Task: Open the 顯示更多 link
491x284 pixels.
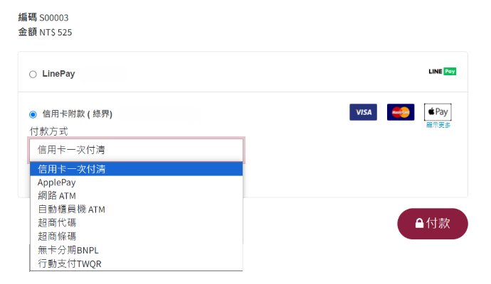Action: pos(438,125)
